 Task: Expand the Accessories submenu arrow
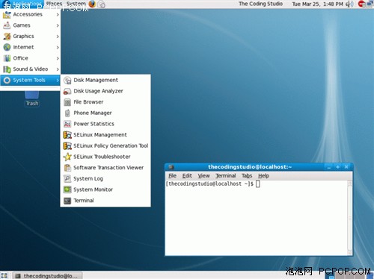point(58,15)
